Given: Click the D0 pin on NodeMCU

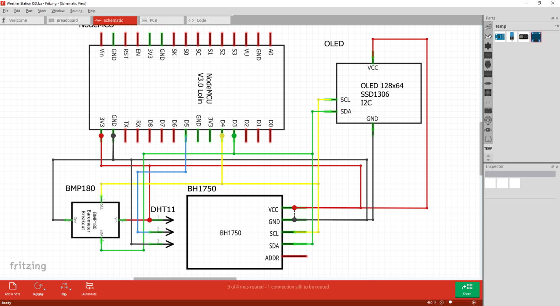Looking at the screenshot, I should pyautogui.click(x=270, y=135).
